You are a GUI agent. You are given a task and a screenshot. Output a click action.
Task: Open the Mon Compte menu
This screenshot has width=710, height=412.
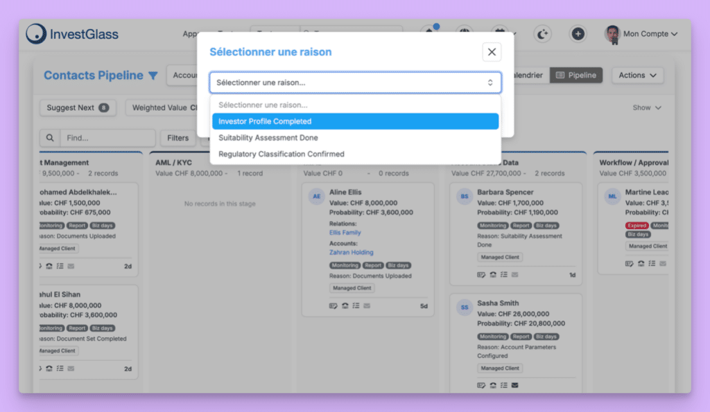point(650,34)
